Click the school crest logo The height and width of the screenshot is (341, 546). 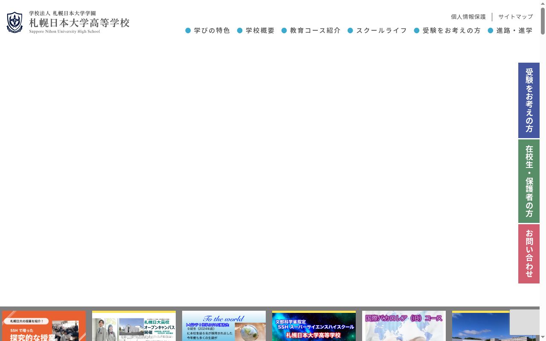click(x=15, y=23)
